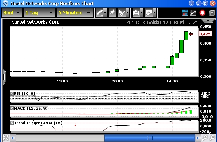Screen dimensions: 217x142
Task: Click the scroll left arrow
Action: (x=13, y=138)
